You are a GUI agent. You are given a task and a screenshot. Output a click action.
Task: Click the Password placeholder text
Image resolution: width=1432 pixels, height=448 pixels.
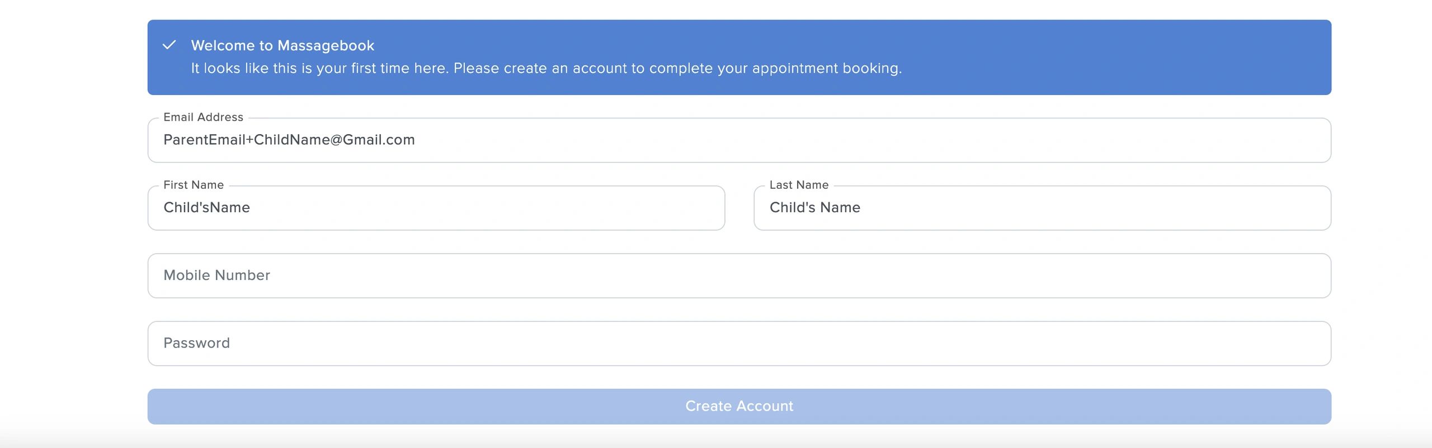click(196, 344)
